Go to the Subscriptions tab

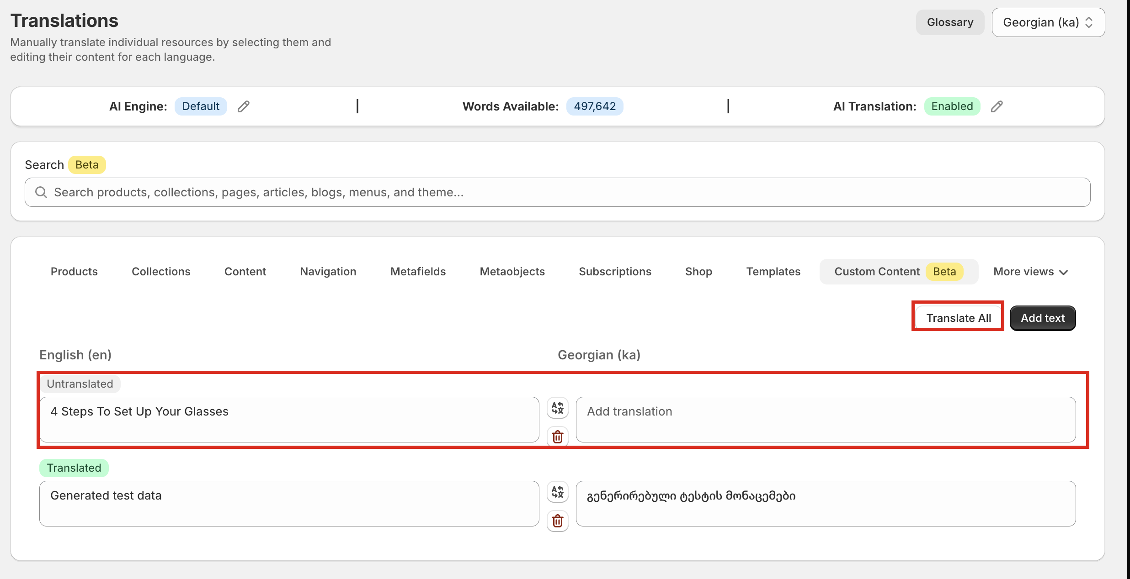[615, 272]
